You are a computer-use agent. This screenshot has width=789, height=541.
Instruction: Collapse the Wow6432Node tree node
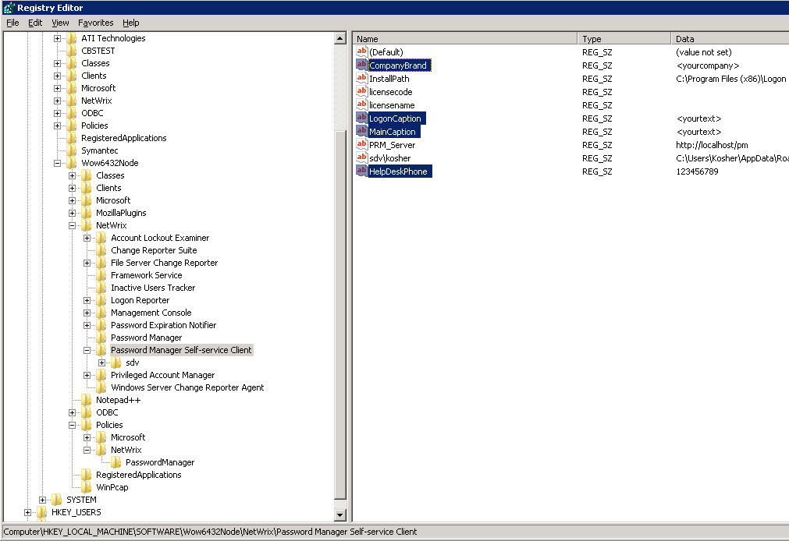(x=58, y=163)
